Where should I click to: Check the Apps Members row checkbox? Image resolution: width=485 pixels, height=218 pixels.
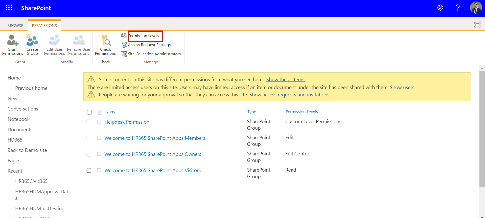click(89, 138)
